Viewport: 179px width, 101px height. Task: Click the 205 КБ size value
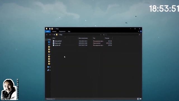coord(110,45)
